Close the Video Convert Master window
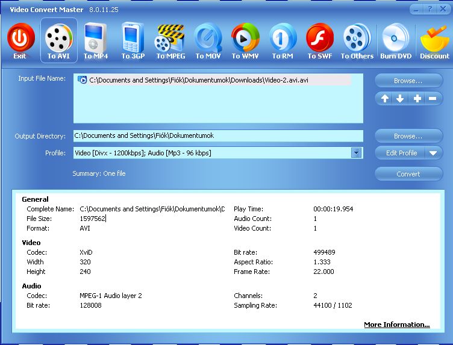Viewport: 453px width, 345px height. click(x=443, y=9)
